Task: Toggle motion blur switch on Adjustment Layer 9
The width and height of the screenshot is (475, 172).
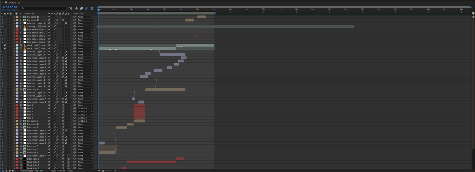Action: [x=63, y=99]
